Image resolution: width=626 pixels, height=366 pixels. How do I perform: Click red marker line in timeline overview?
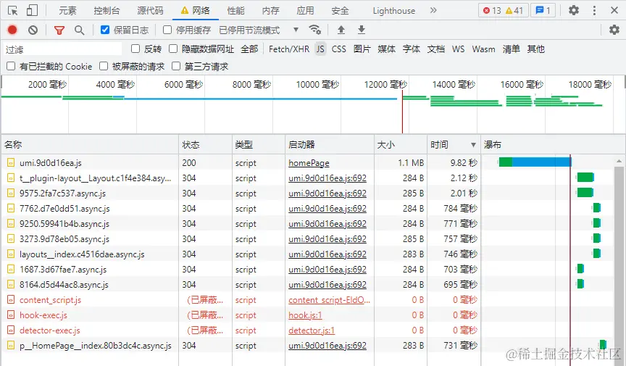tap(402, 112)
